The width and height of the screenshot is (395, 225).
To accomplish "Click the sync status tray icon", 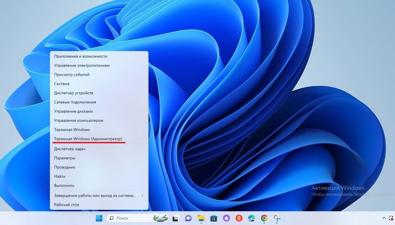I will [392, 218].
